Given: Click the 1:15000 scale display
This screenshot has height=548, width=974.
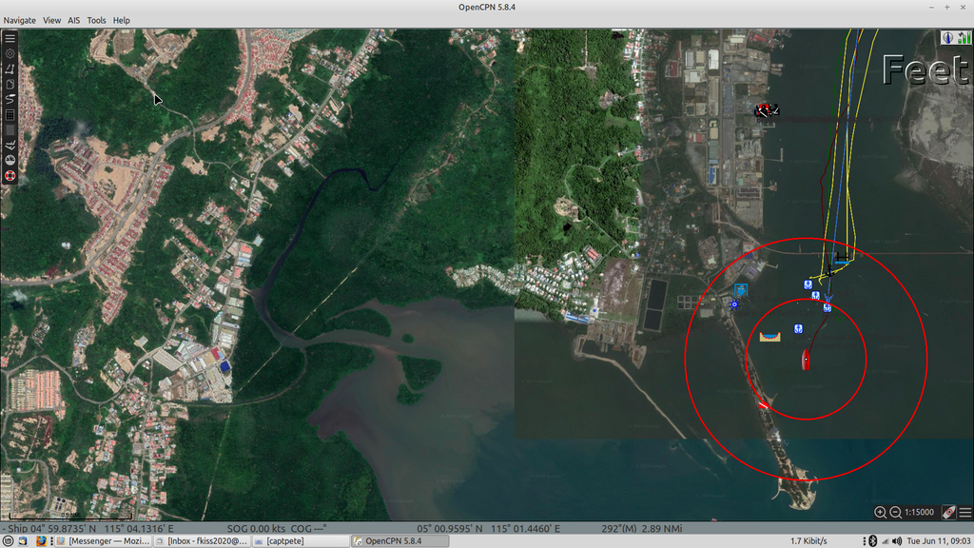Looking at the screenshot, I should [919, 511].
